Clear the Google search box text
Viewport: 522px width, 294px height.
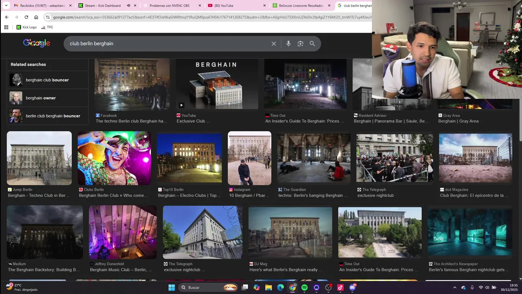(x=274, y=44)
